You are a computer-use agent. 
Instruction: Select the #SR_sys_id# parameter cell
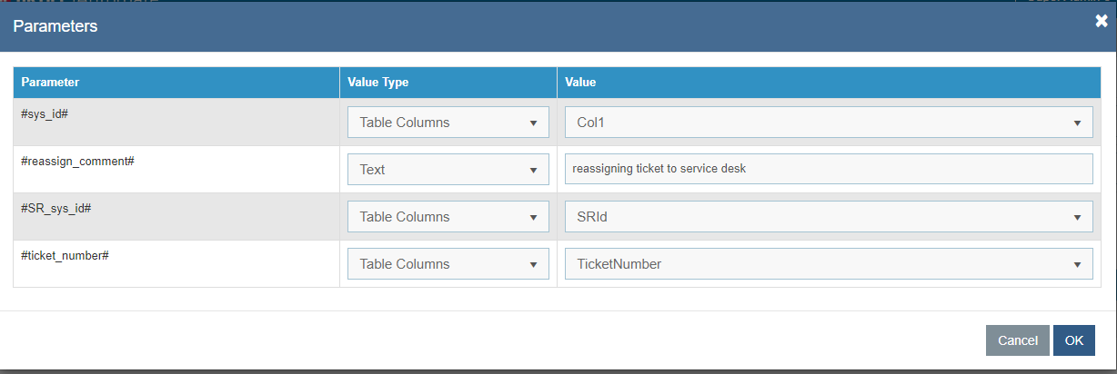pos(55,208)
